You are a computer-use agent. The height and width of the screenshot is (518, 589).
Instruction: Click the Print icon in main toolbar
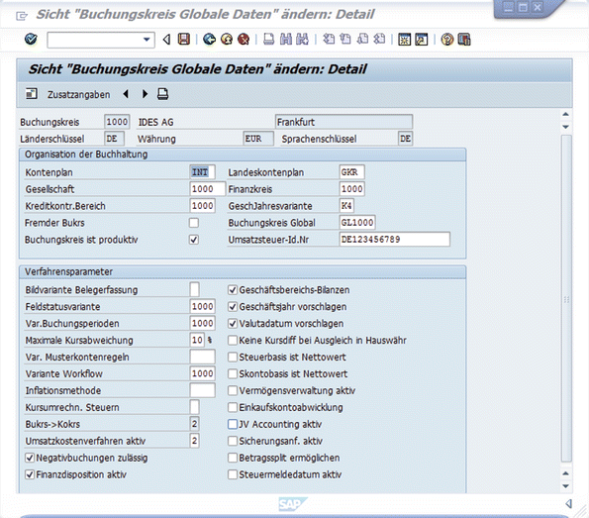(x=268, y=39)
